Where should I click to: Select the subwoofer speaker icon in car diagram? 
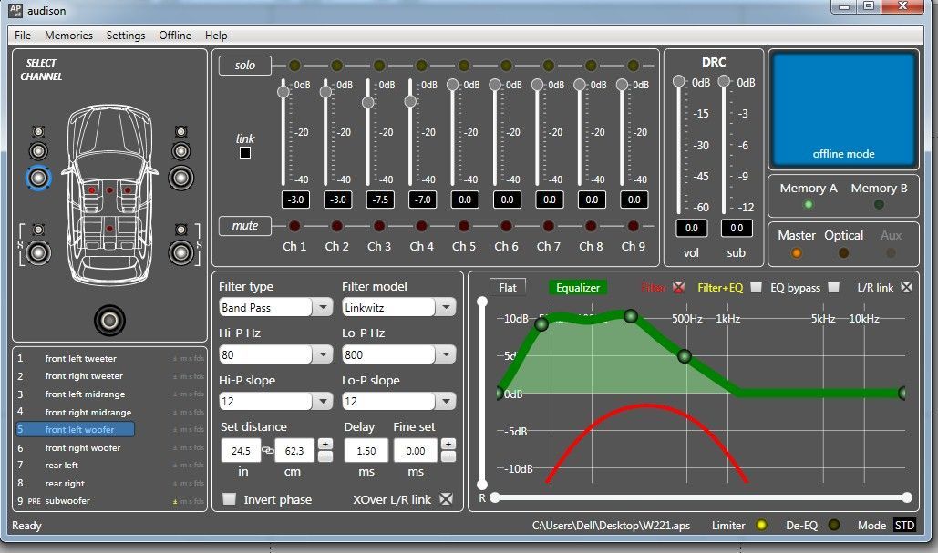click(109, 321)
